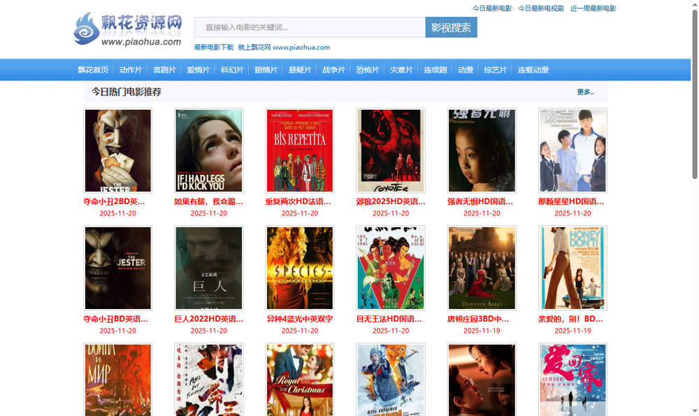
Task: Open the Downton Abbey movie poster
Action: (482, 268)
